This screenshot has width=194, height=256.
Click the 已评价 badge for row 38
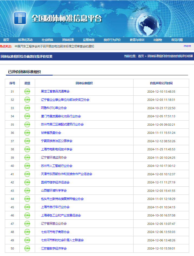[27, 149]
